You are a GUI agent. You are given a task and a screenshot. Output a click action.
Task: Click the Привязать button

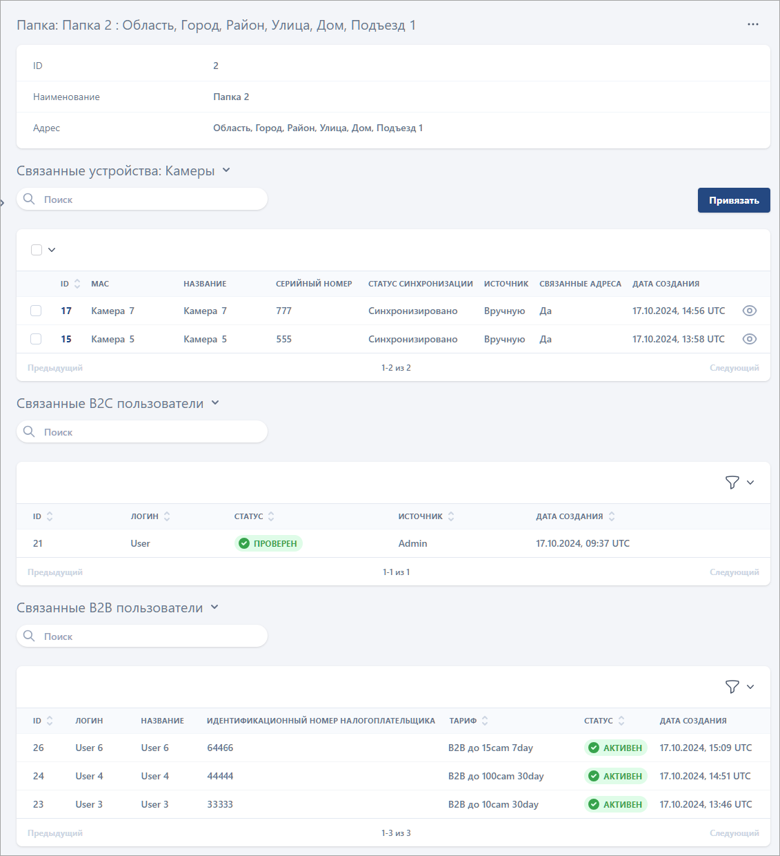coord(734,200)
